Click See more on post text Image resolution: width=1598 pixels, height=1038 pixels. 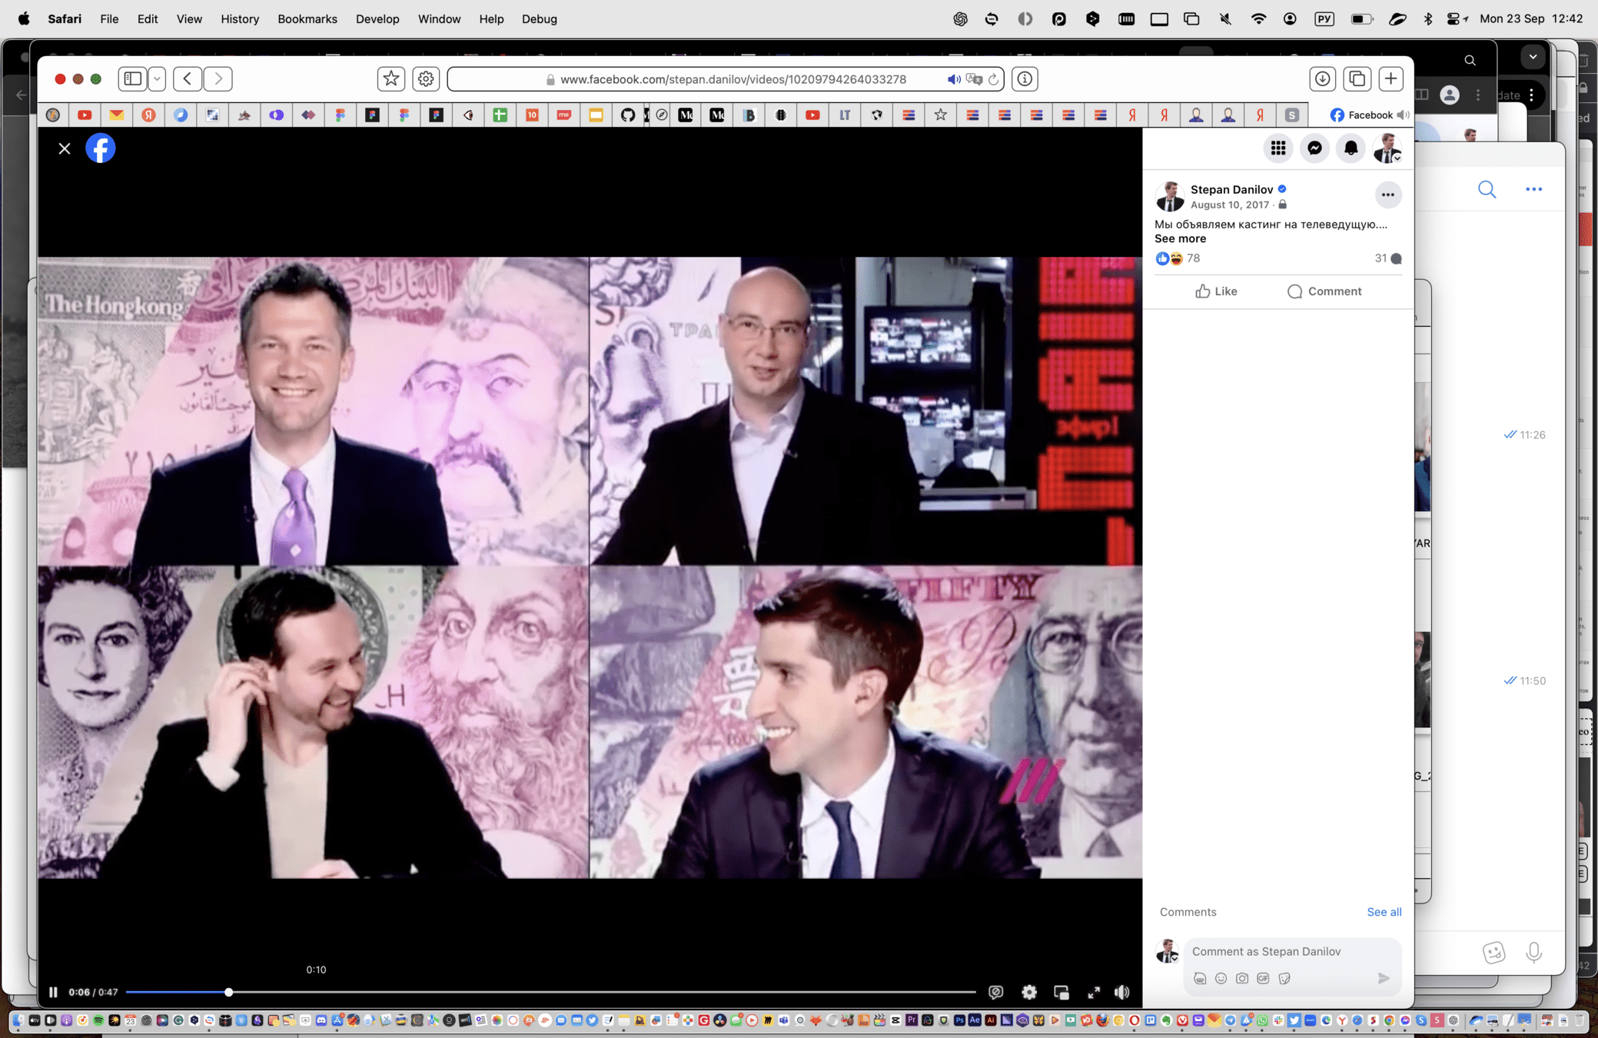pyautogui.click(x=1180, y=238)
